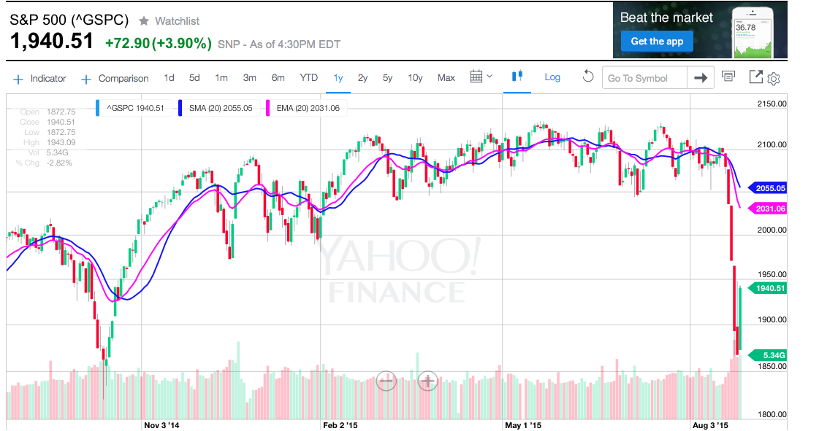Open chart settings gear icon
This screenshot has height=431, width=838.
774,79
